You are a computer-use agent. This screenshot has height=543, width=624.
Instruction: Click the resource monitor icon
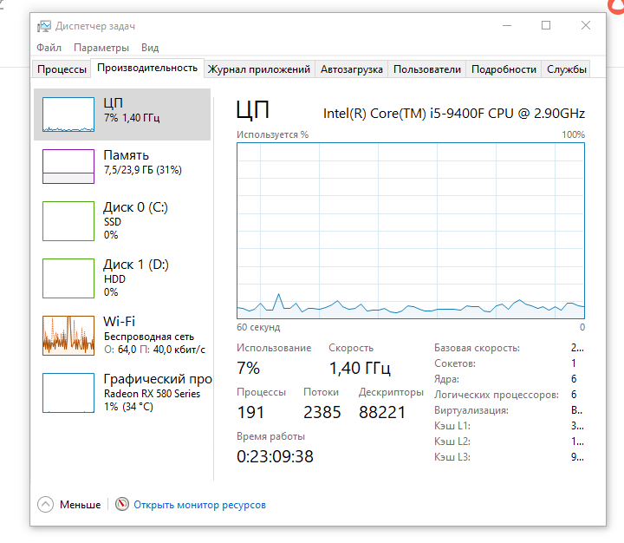click(122, 504)
